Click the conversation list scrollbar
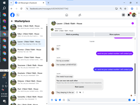Screen dimensions: 140x105 47,44
